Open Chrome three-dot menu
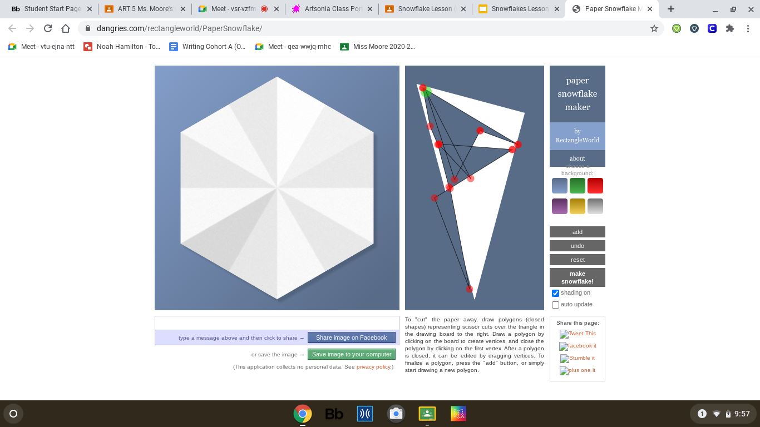Image resolution: width=760 pixels, height=427 pixels. point(748,28)
